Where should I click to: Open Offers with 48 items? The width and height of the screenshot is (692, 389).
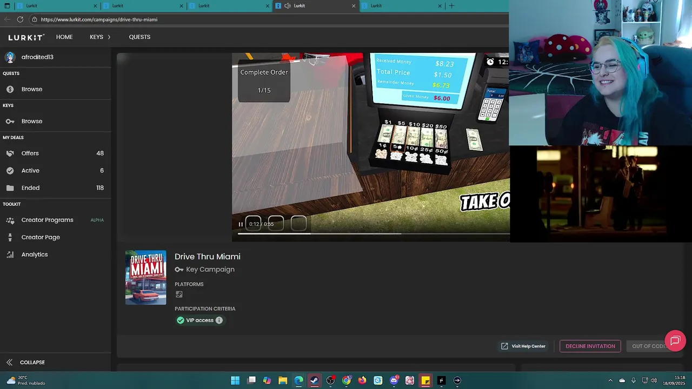(x=55, y=153)
